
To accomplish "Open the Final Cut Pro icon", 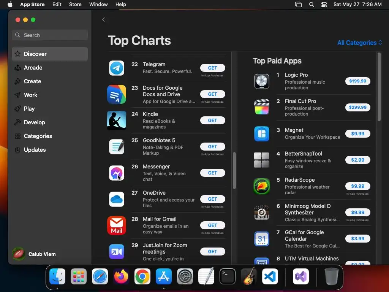I will coord(262,107).
